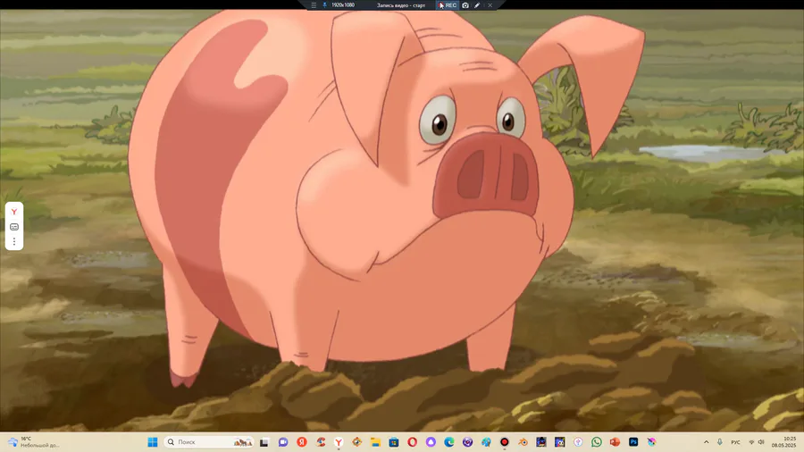Close the recorder toolbar
804x452 pixels.
point(490,5)
